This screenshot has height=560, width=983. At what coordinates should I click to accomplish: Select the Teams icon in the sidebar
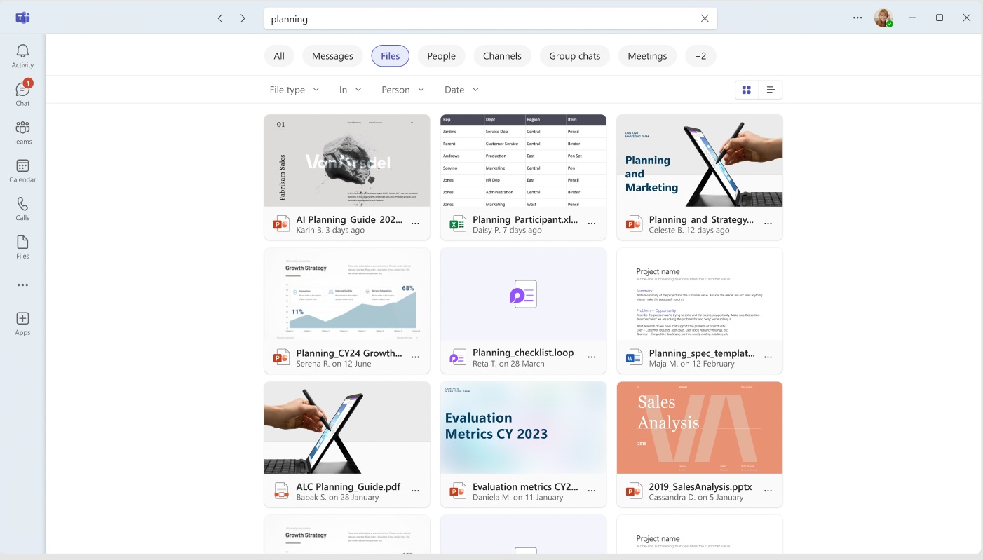click(22, 131)
